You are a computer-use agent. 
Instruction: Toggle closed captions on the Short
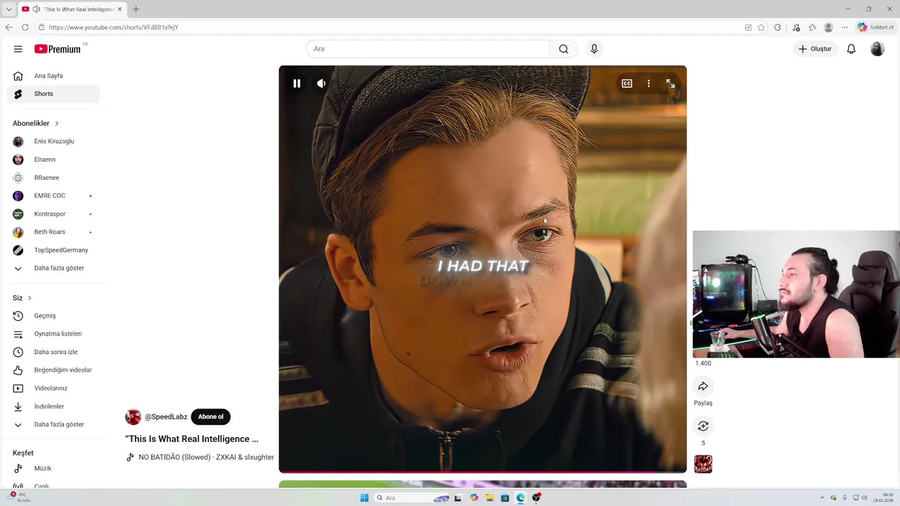coord(626,84)
